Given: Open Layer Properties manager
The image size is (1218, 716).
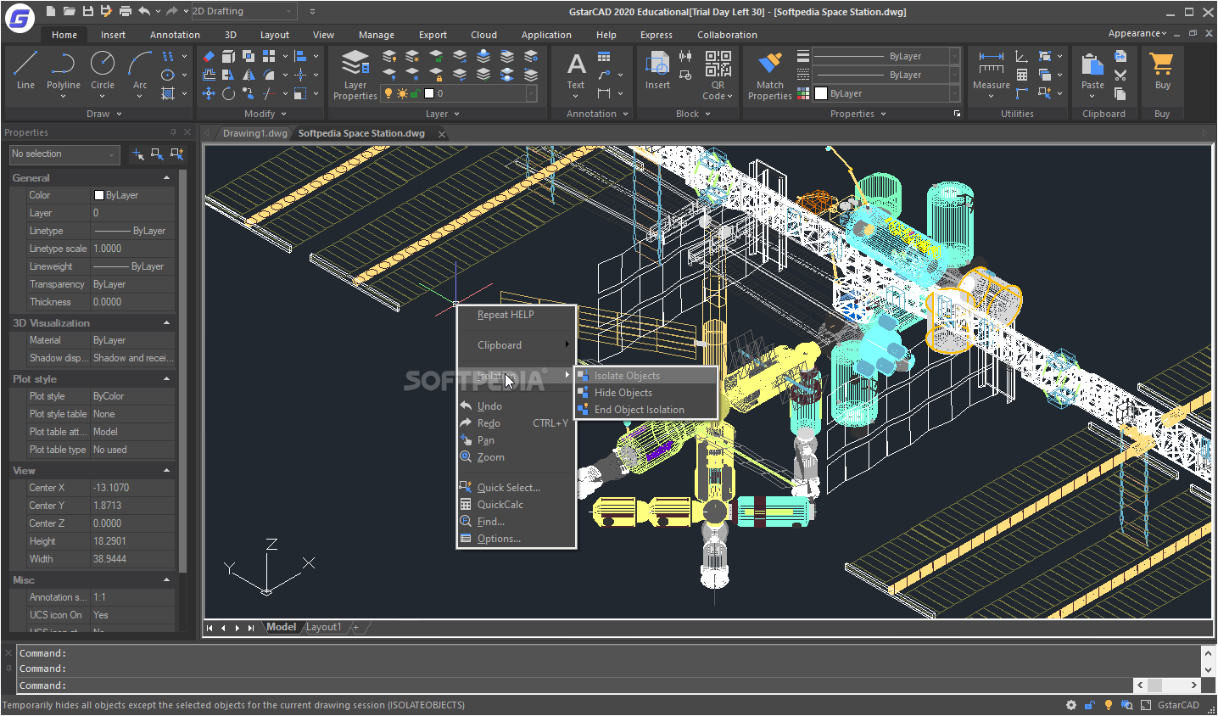Looking at the screenshot, I should pyautogui.click(x=355, y=75).
